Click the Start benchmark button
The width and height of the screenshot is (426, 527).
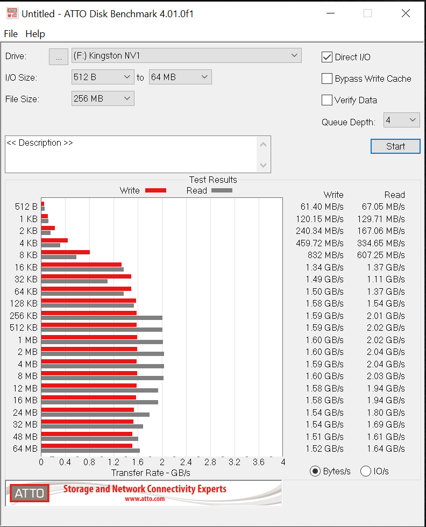tap(395, 146)
